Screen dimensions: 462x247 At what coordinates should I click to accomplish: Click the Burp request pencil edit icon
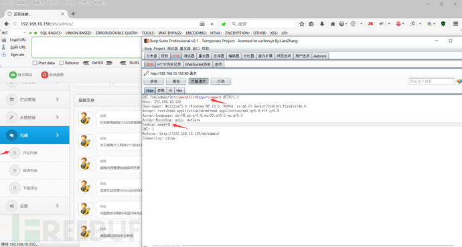pyautogui.click(x=146, y=73)
